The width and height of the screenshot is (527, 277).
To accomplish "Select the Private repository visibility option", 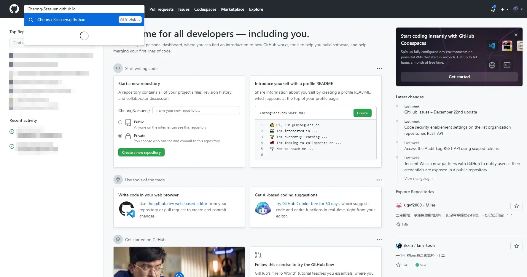I will (x=120, y=136).
